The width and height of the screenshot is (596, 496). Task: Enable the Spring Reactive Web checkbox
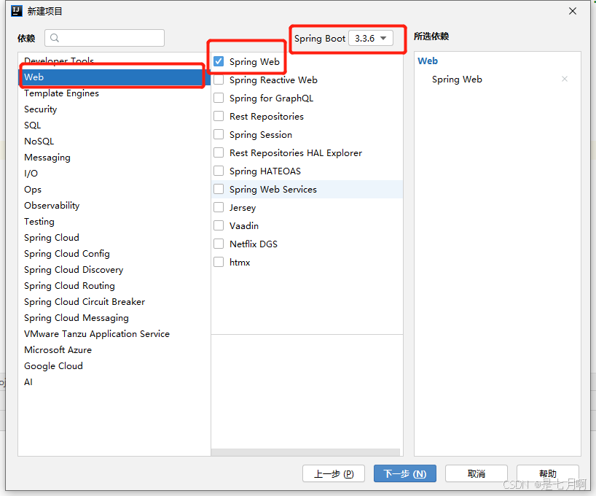click(x=219, y=80)
